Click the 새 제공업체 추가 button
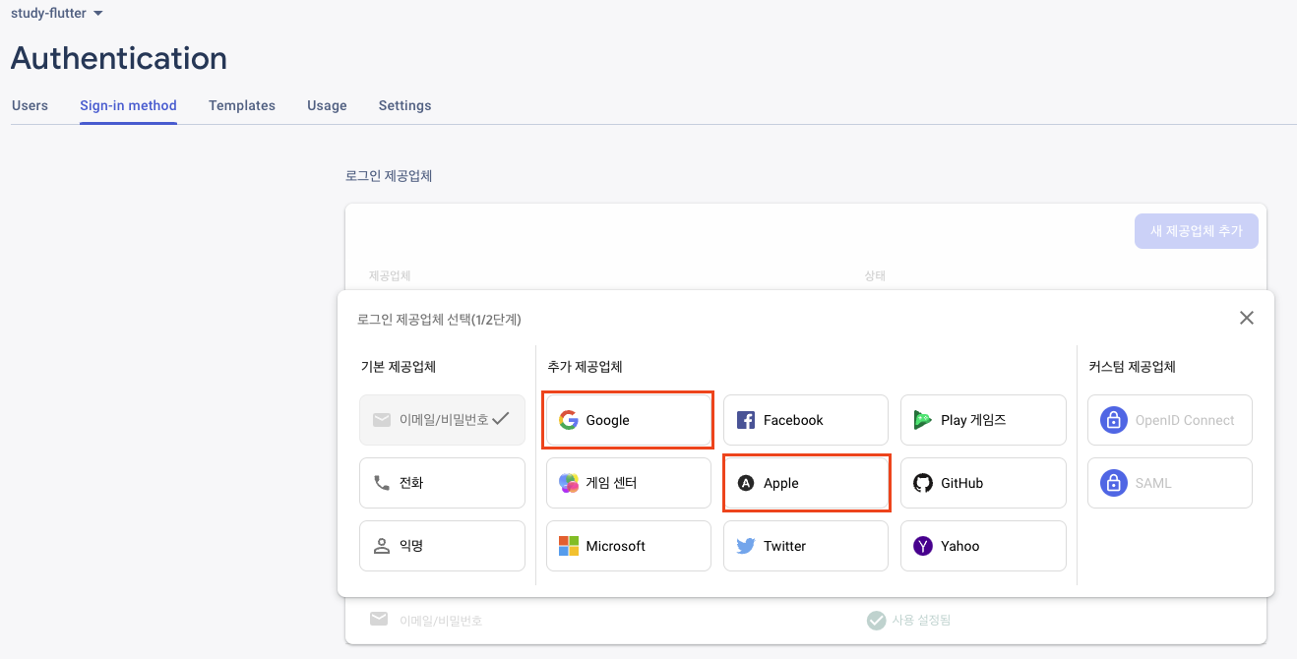 tap(1196, 231)
